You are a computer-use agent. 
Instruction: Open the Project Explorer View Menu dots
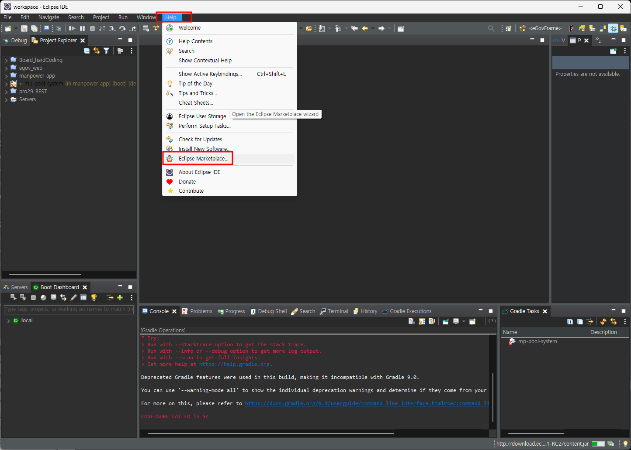coord(132,51)
